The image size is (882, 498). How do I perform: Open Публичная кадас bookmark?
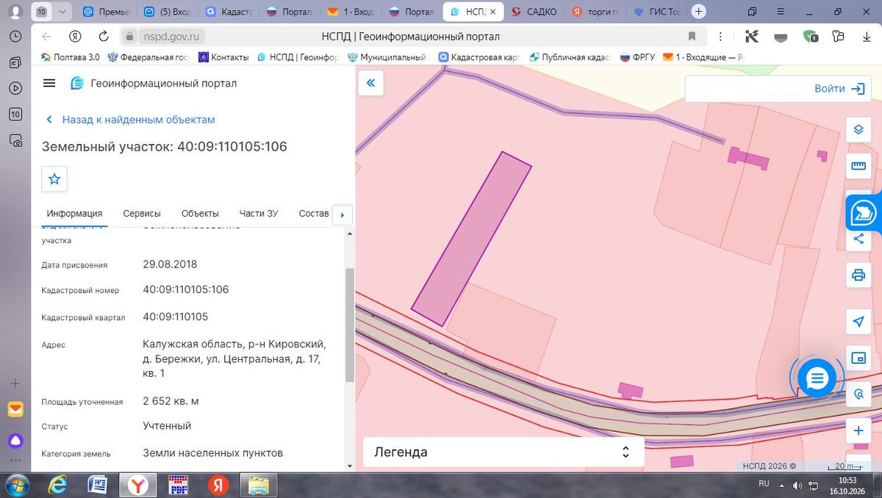point(569,57)
